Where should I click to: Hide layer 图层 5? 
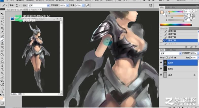161,63
